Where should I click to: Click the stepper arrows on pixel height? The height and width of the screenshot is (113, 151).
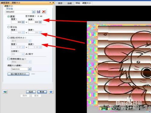click(x=40, y=22)
